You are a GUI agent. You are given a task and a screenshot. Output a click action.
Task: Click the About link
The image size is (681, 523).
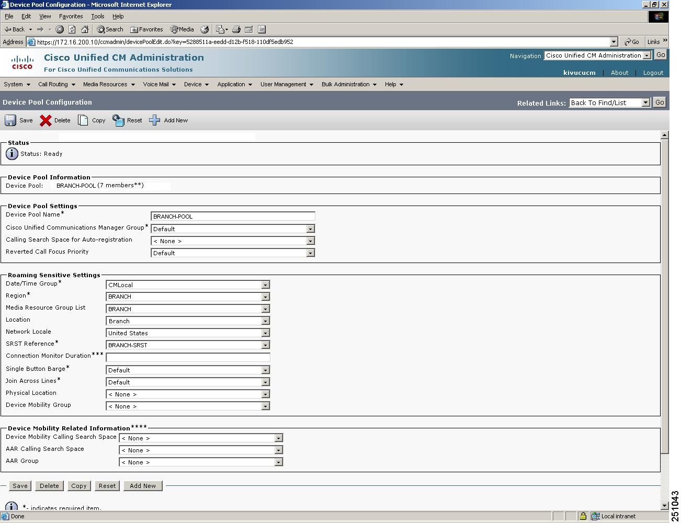(619, 73)
